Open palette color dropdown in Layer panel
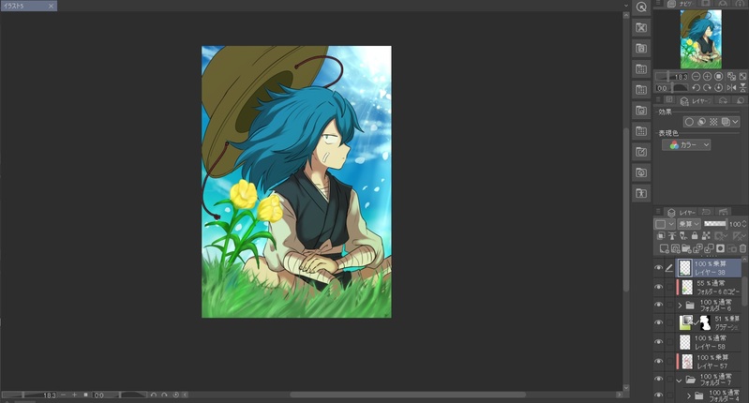Image resolution: width=749 pixels, height=403 pixels. click(665, 224)
